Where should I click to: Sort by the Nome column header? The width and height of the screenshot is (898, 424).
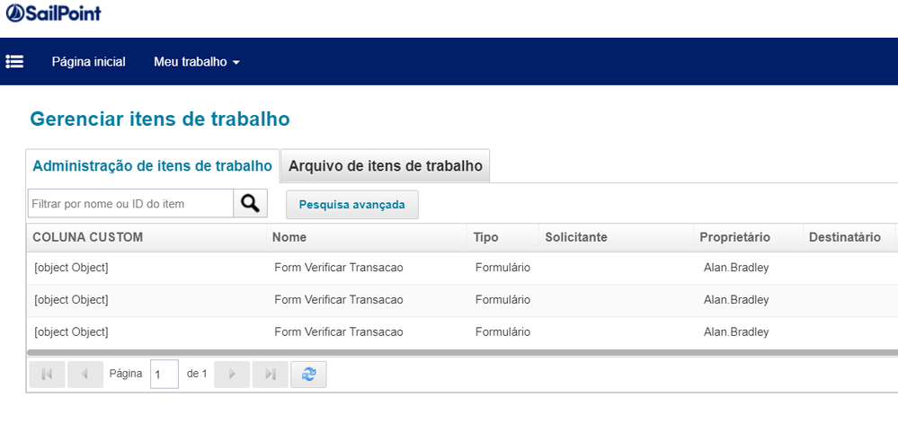[x=290, y=237]
